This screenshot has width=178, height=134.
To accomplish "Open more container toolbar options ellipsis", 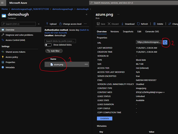I will [x=85, y=24].
